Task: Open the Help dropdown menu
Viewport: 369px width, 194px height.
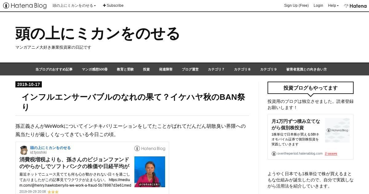Action: [333, 6]
